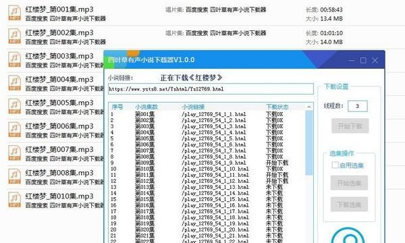Select the 第003集 row in download list

[x=207, y=126]
